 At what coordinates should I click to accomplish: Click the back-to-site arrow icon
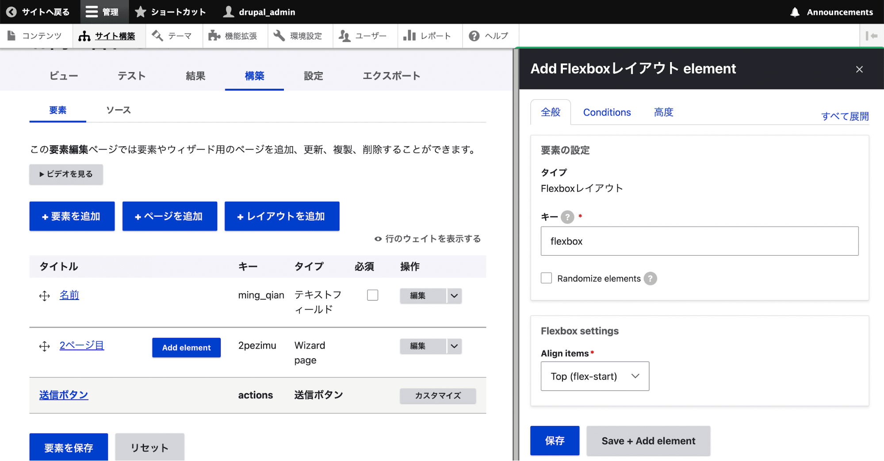(x=11, y=12)
